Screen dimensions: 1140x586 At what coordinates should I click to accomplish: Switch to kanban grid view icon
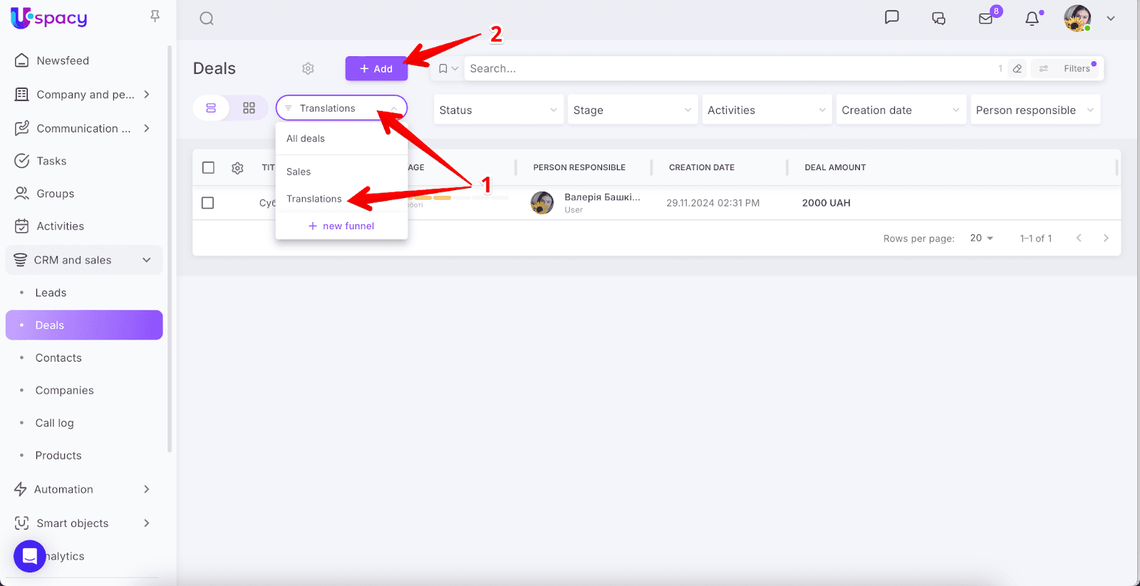[249, 108]
